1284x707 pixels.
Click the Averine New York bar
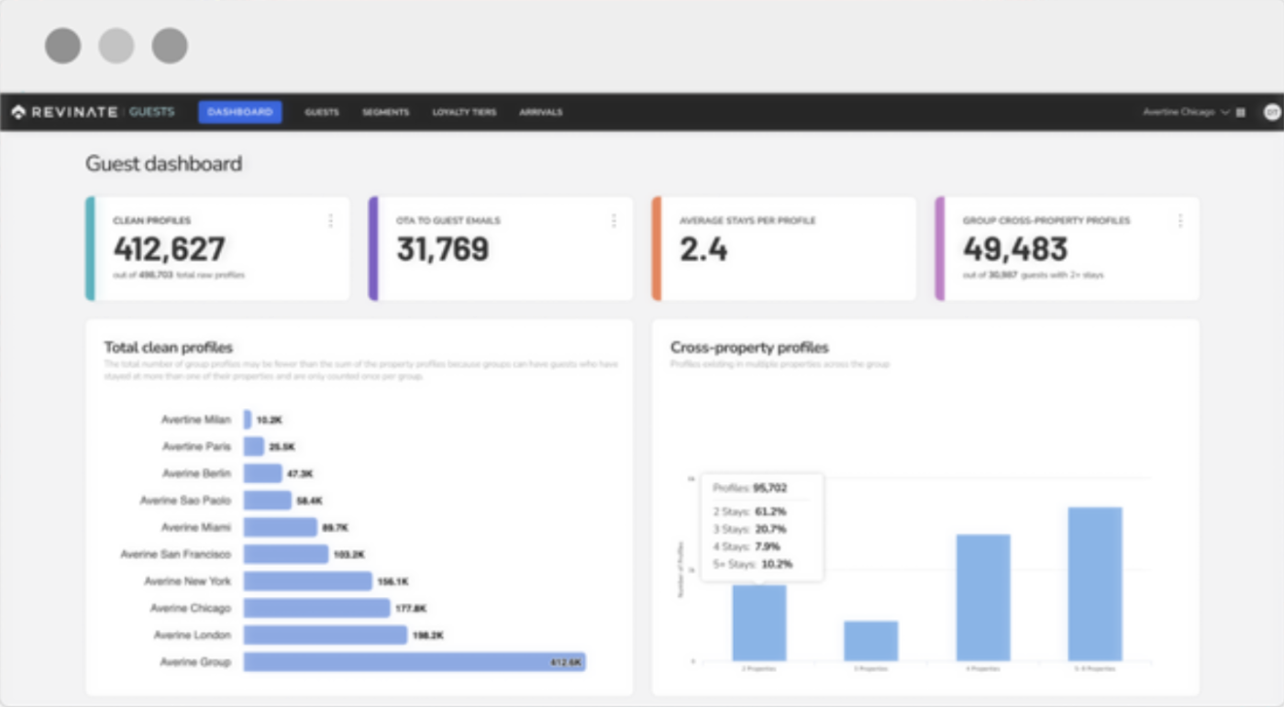pyautogui.click(x=307, y=581)
